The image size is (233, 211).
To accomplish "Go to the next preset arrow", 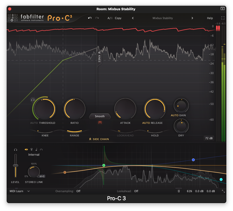I will (192, 18).
